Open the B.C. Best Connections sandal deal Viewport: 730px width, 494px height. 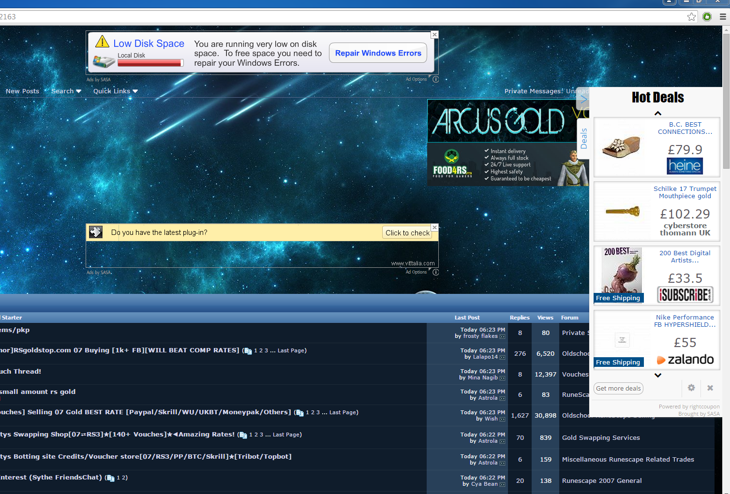[x=657, y=147]
